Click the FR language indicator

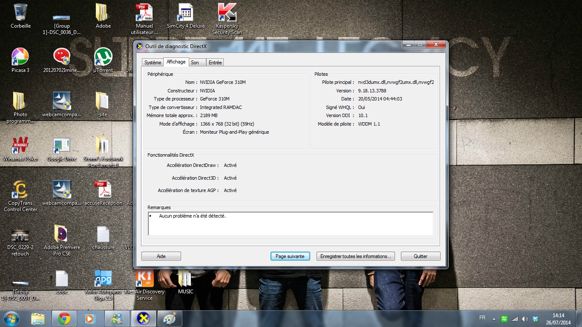482,318
